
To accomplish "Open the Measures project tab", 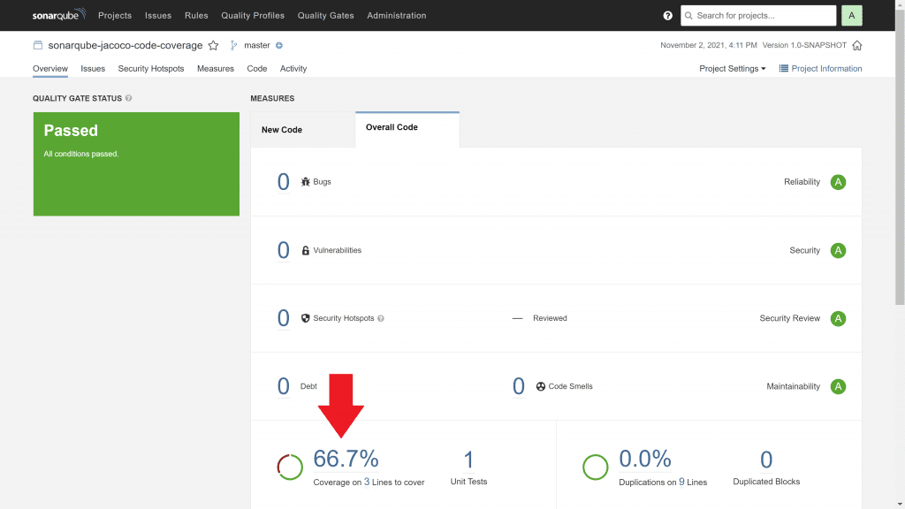I will pyautogui.click(x=216, y=69).
